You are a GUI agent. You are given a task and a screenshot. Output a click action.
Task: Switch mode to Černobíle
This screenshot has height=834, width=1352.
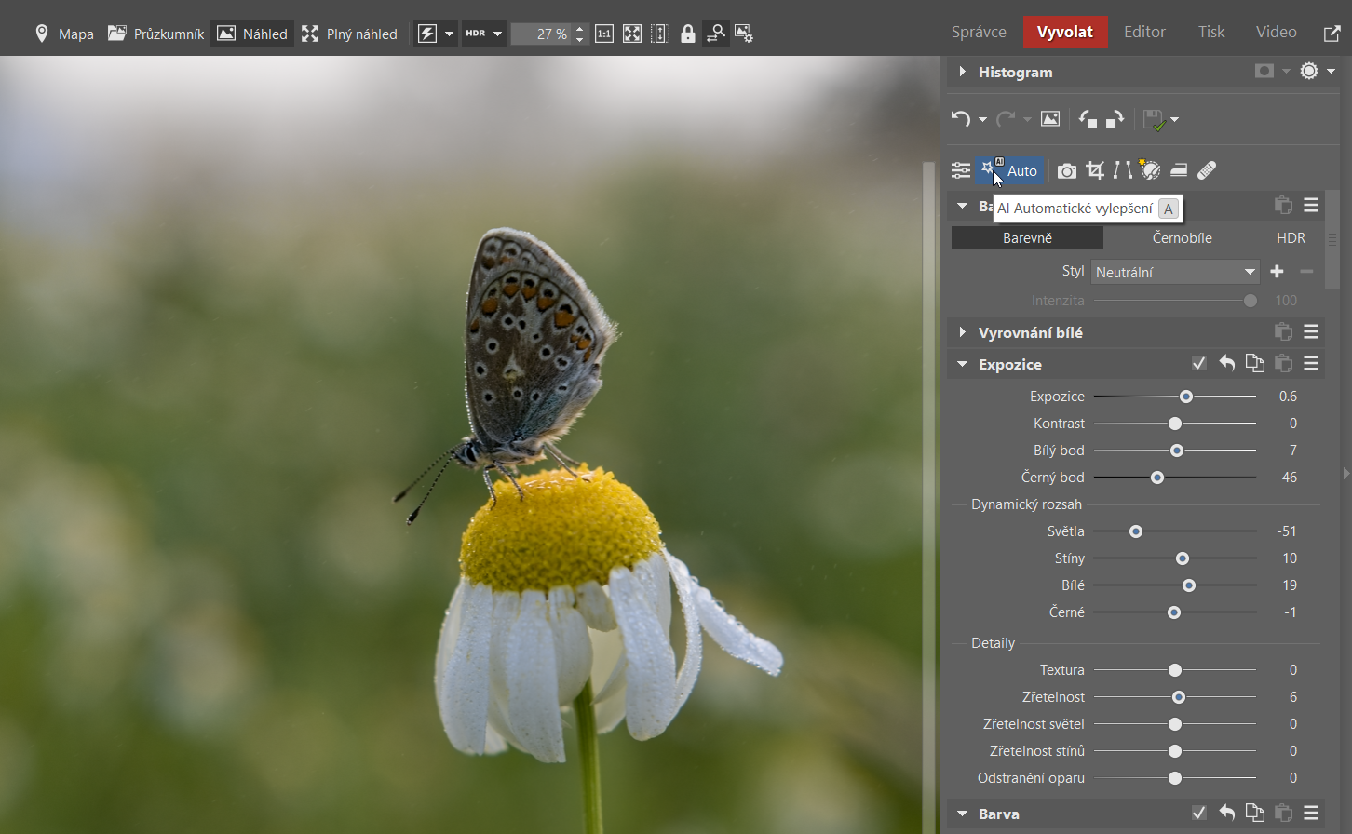click(1182, 238)
